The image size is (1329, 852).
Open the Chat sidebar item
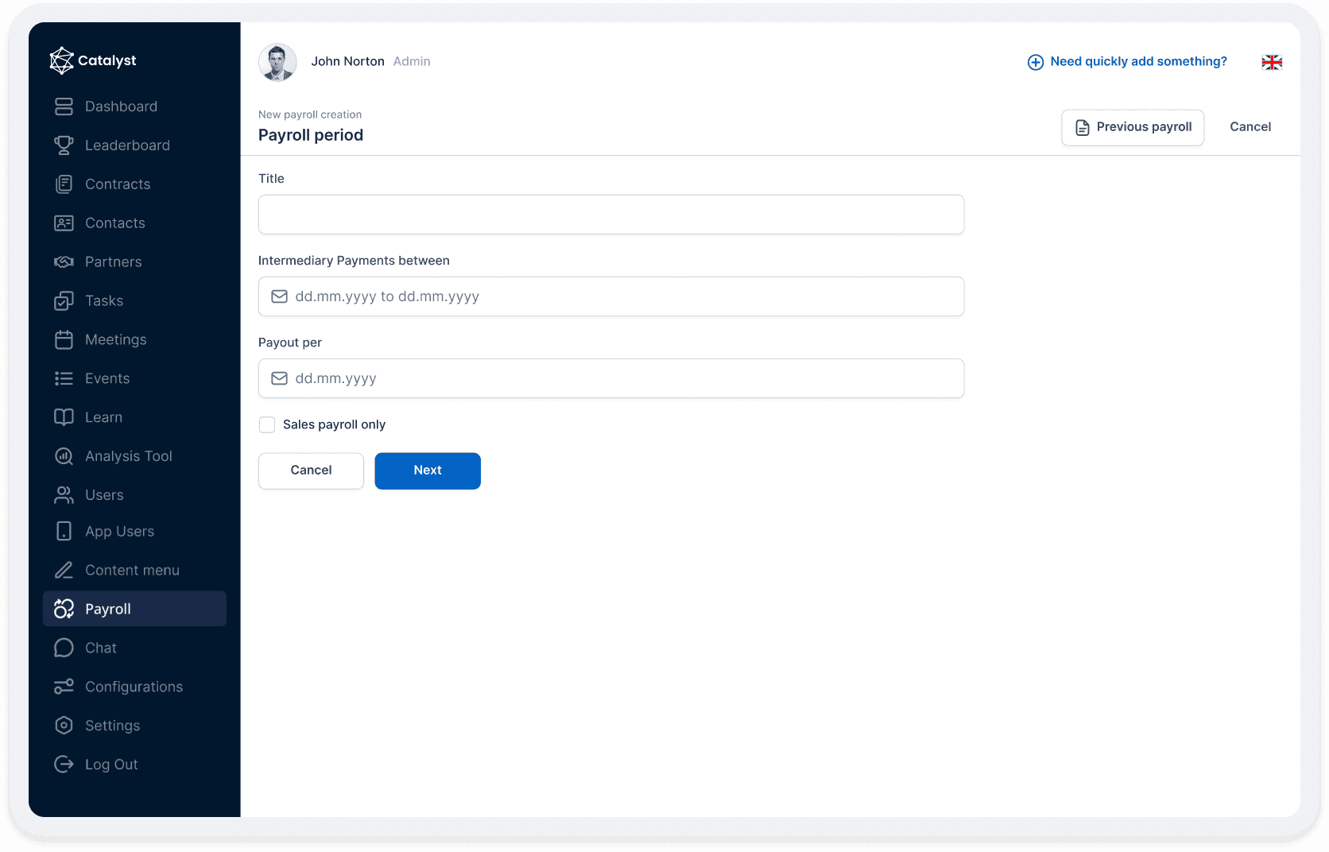pos(101,649)
